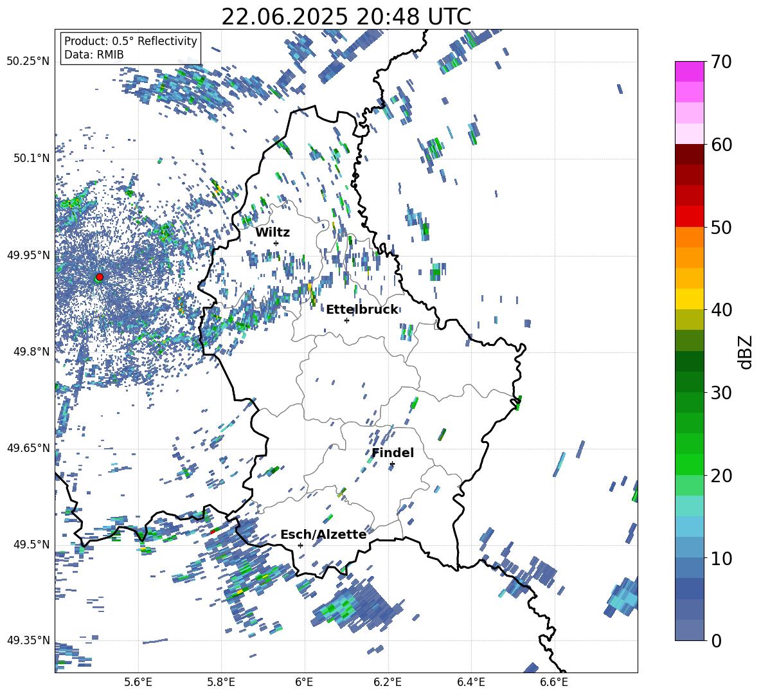Click the 6°E longitude label
The width and height of the screenshot is (761, 695).
(304, 682)
